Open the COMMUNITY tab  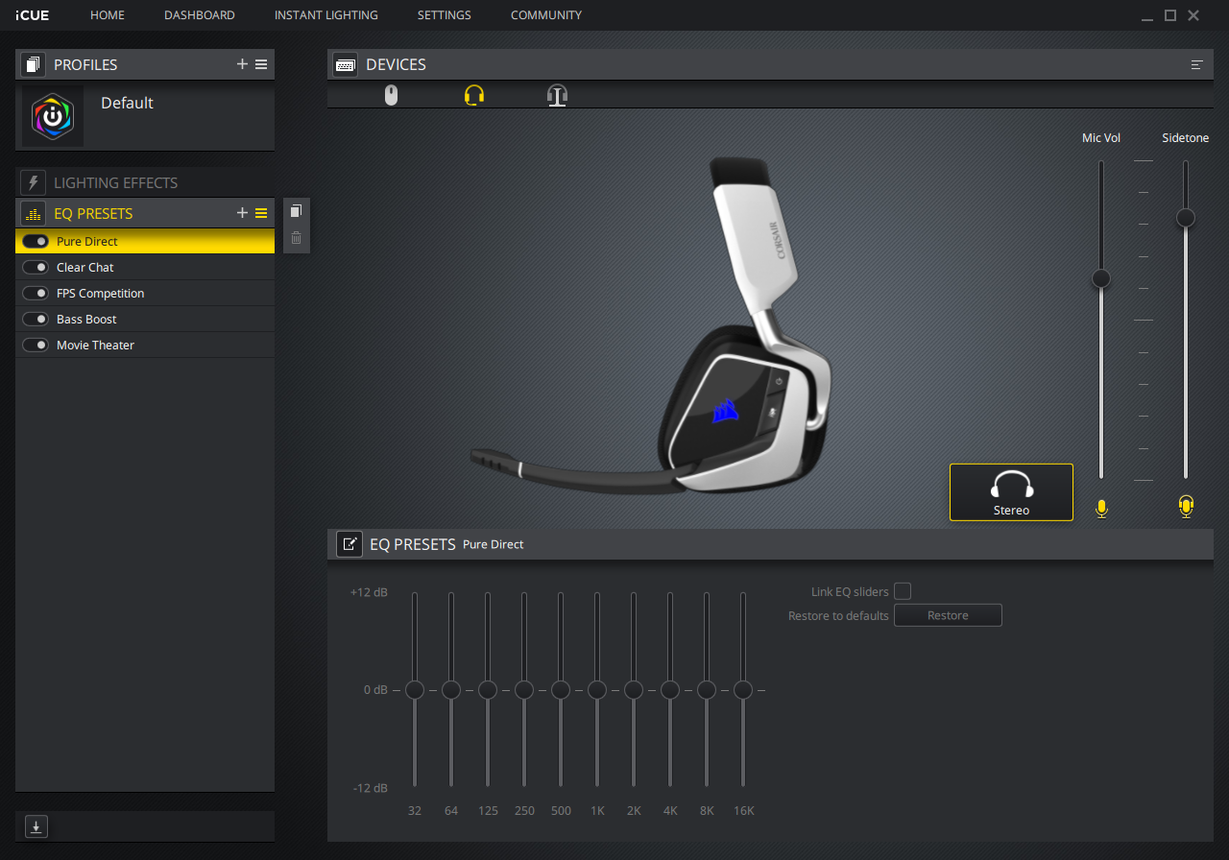546,15
